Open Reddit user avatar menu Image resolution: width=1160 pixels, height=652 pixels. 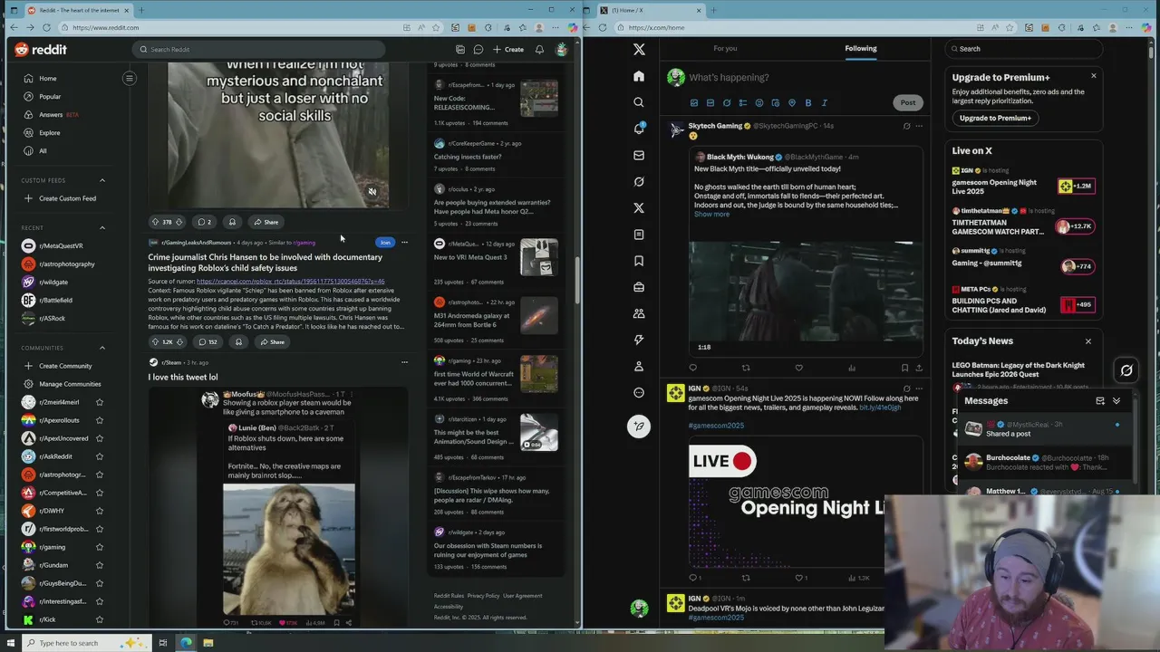[x=561, y=49]
